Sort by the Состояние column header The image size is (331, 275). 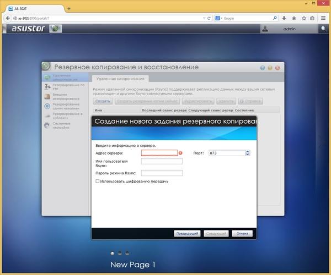[x=257, y=110]
